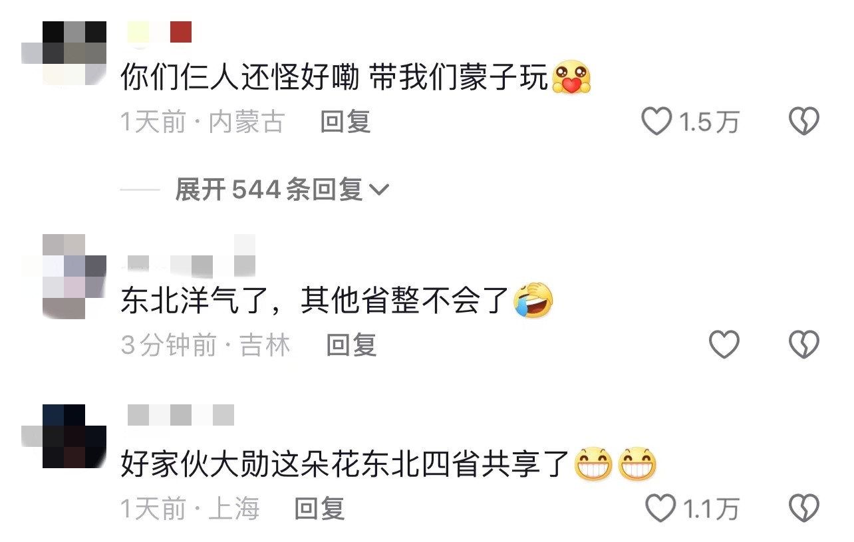The width and height of the screenshot is (854, 542).
Task: Reply to the Inner Mongolia comment
Action: (x=345, y=122)
